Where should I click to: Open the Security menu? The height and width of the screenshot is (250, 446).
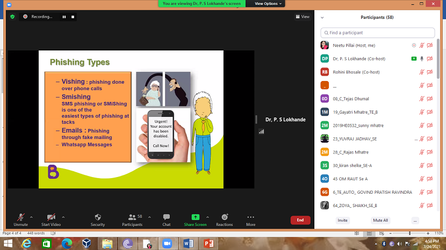98,220
